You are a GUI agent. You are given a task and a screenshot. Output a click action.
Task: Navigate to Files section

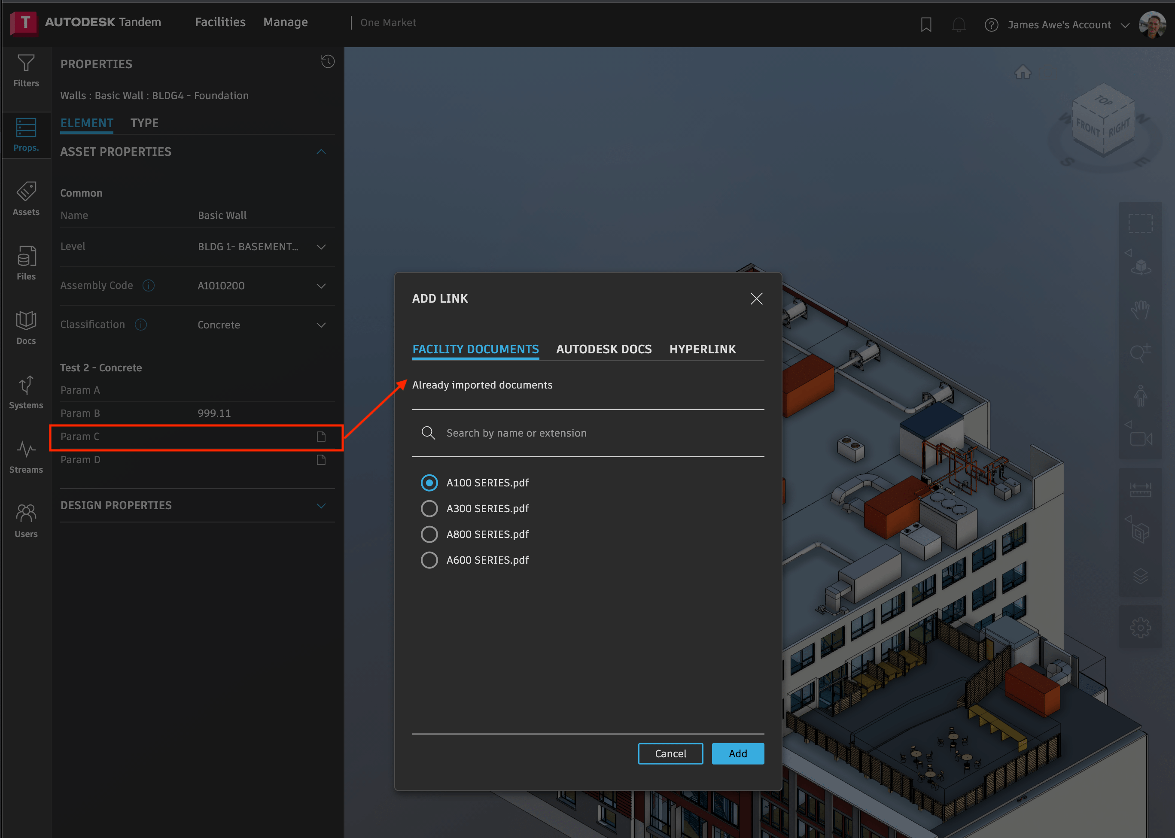(25, 263)
